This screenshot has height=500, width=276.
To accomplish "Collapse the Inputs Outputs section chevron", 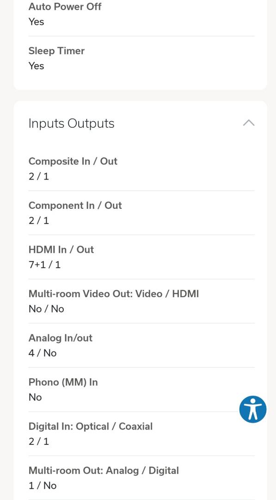I will coord(249,123).
